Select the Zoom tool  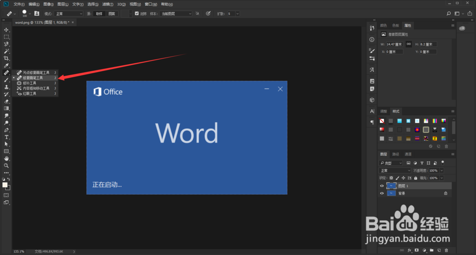[6, 166]
